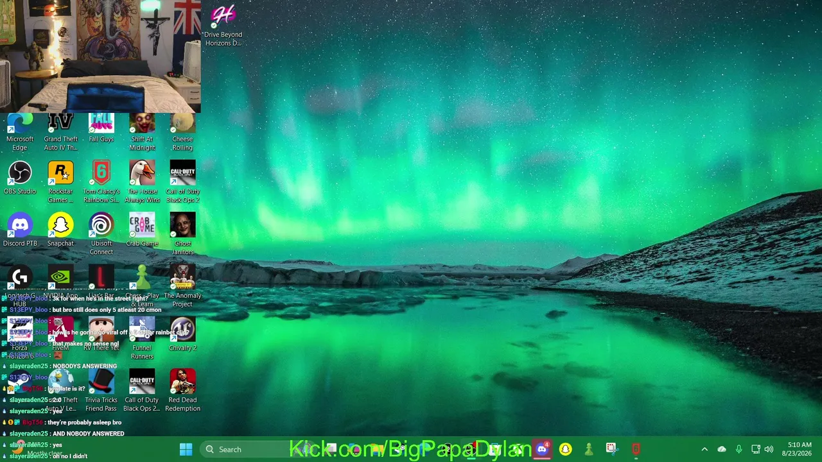Viewport: 822px width, 462px height.
Task: Select the Funnel Runners desktop icon
Action: [x=142, y=338]
